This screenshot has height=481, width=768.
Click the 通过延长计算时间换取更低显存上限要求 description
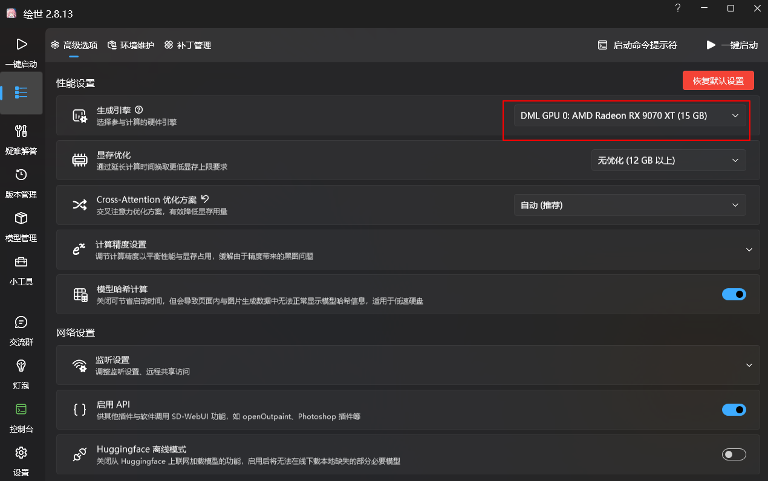pos(162,167)
